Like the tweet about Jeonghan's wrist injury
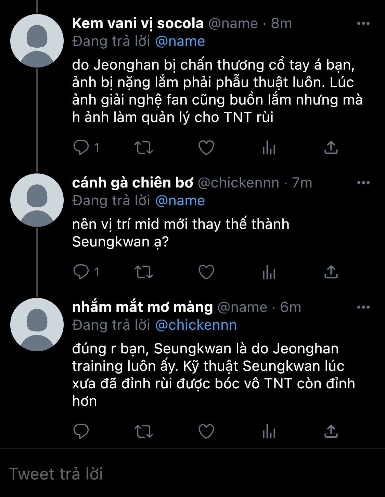Viewport: 385px width, 497px height. tap(206, 148)
